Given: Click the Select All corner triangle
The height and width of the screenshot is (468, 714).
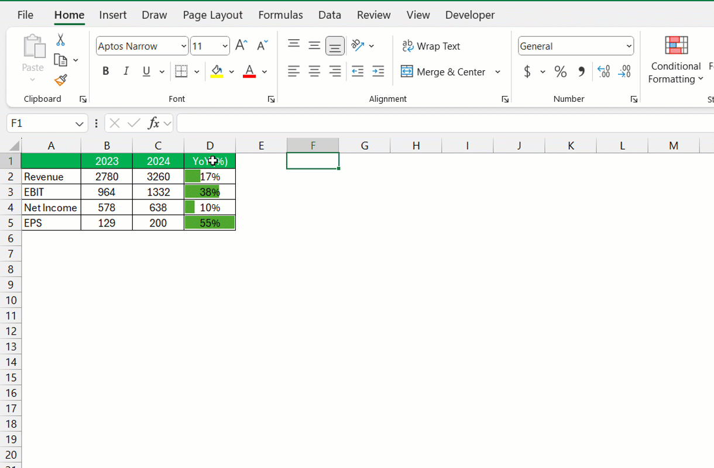Looking at the screenshot, I should pyautogui.click(x=15, y=146).
